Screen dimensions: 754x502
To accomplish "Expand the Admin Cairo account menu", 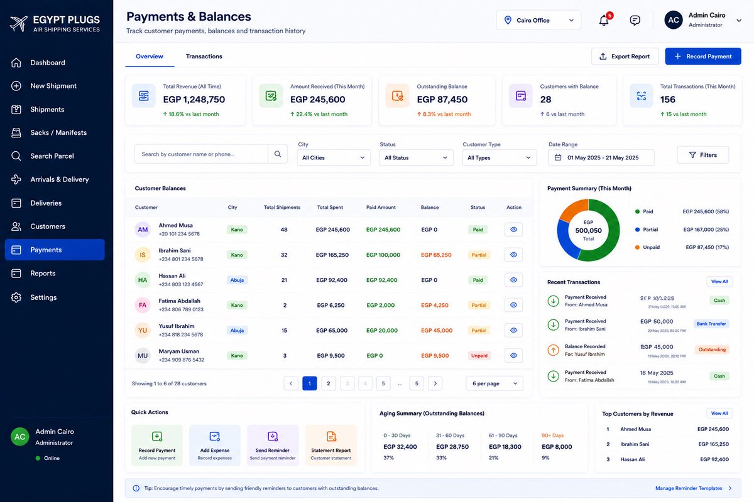I will 738,20.
